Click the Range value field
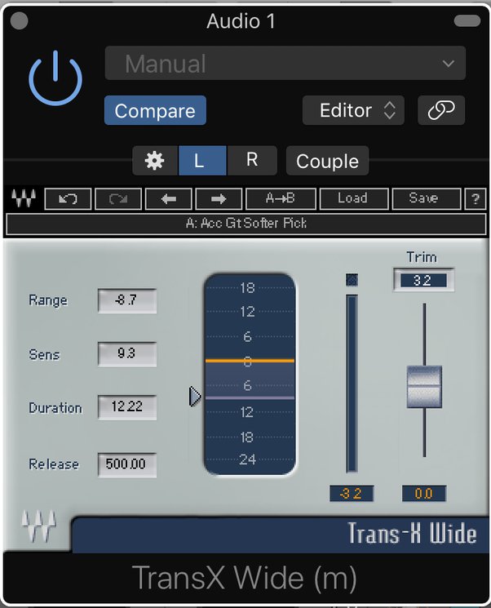 point(127,300)
